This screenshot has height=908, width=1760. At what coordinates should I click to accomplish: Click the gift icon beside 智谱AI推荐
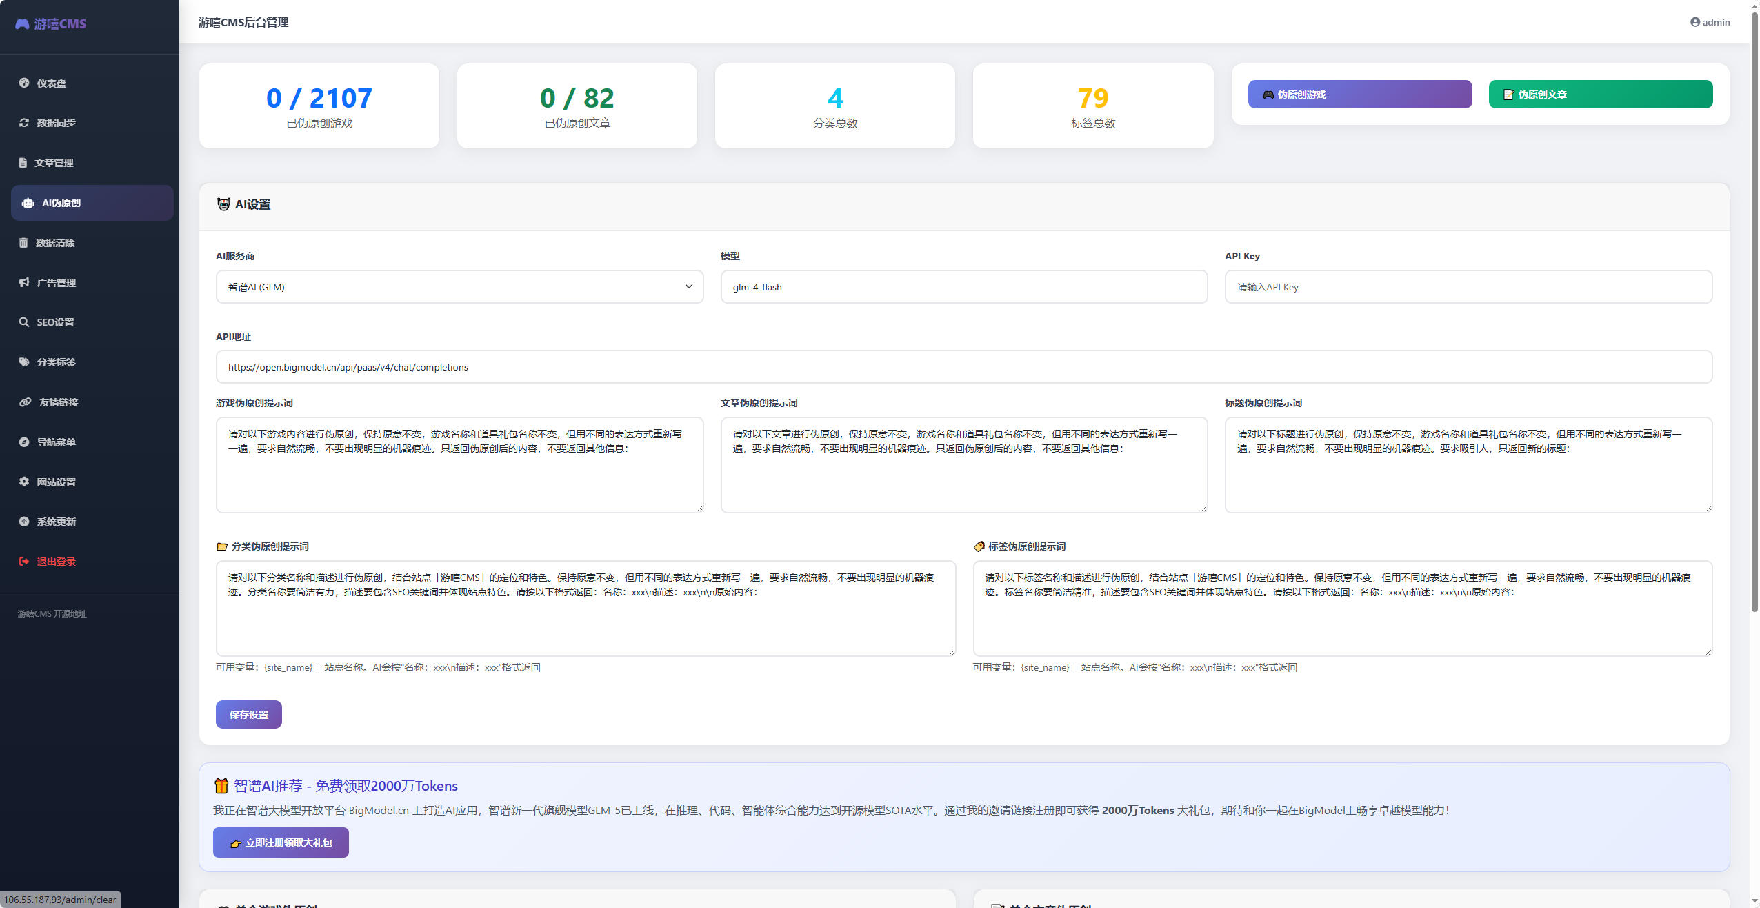221,786
